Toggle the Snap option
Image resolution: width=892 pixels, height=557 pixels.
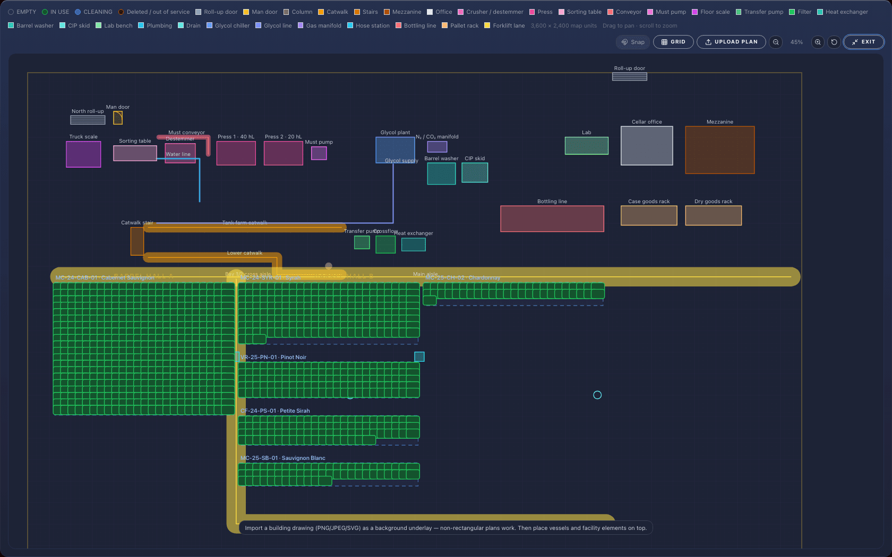coord(633,42)
